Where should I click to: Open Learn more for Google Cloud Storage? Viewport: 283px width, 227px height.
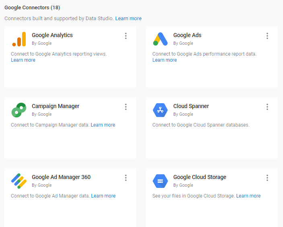pyautogui.click(x=248, y=196)
